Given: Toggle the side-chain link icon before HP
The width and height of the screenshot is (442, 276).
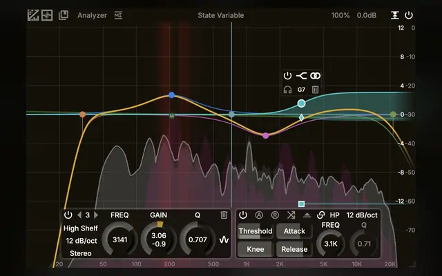Looking at the screenshot, I should tap(320, 215).
